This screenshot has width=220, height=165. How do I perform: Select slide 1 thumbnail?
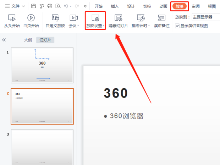point(42,65)
